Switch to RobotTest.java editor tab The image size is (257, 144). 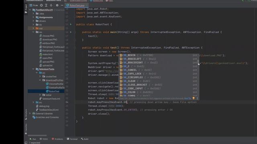[x=77, y=5]
